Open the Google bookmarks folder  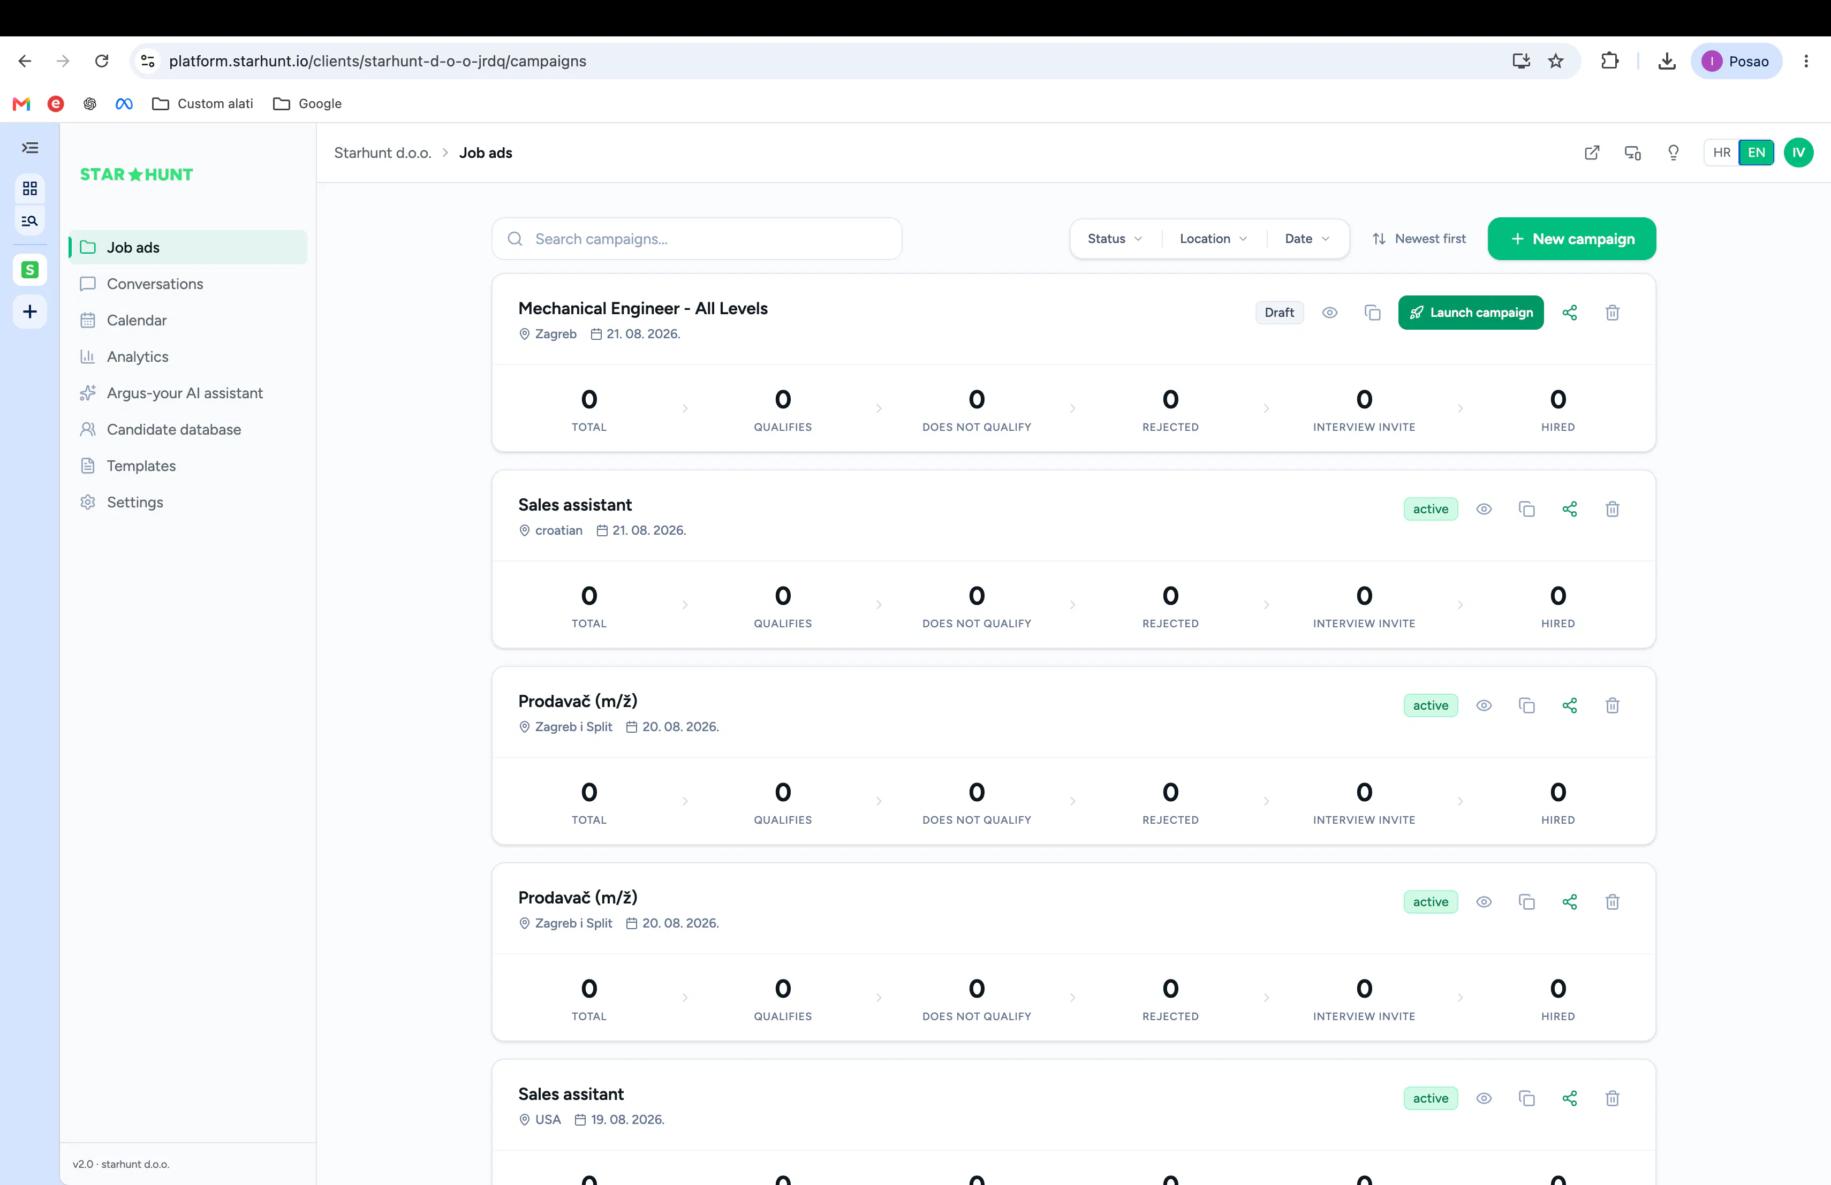pos(307,104)
